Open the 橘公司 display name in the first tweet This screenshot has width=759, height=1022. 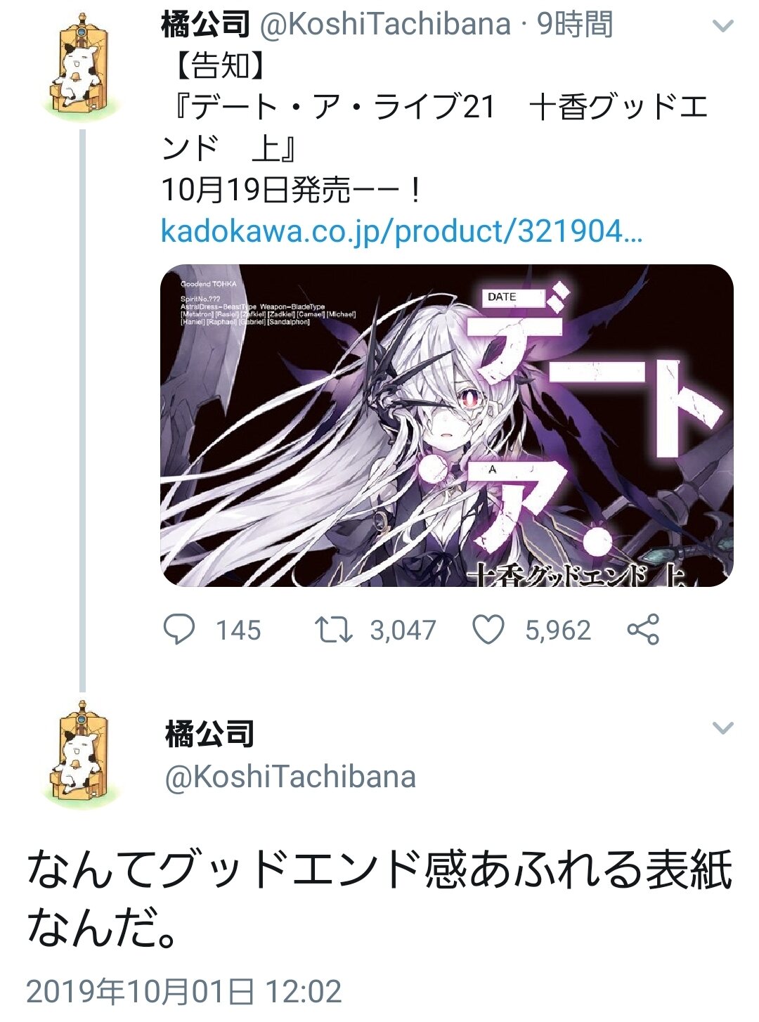click(205, 25)
